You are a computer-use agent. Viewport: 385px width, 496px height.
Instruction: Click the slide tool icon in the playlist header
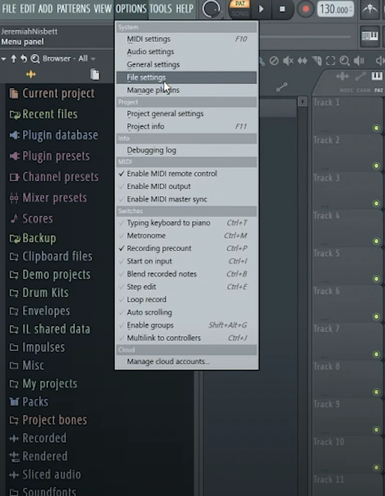pyautogui.click(x=360, y=76)
